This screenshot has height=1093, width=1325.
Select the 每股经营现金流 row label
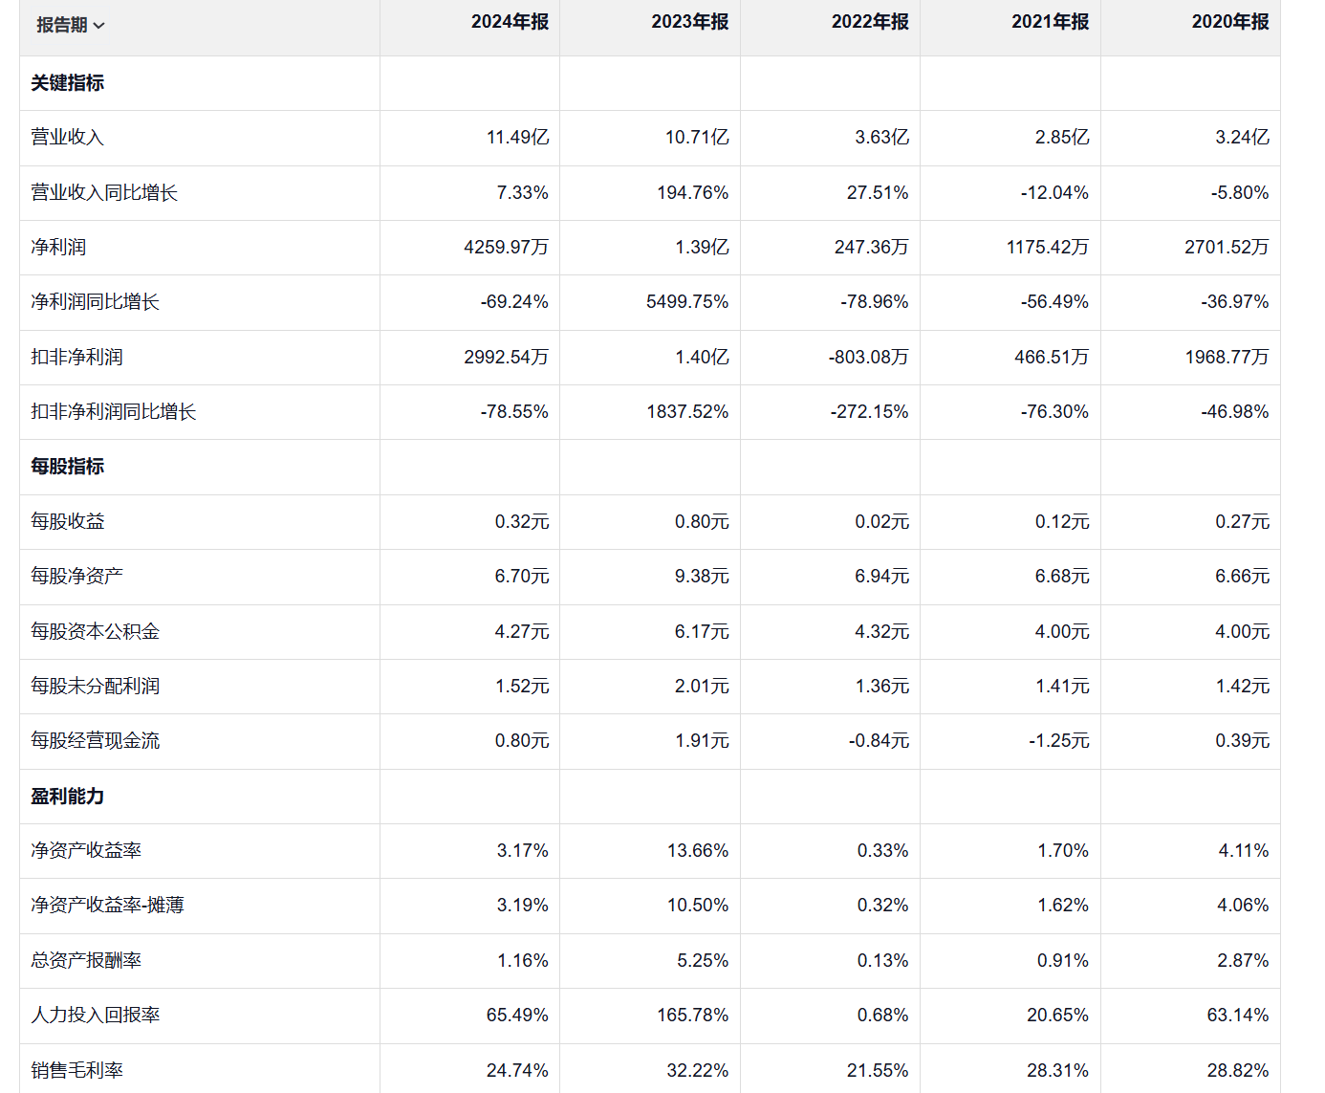(95, 741)
